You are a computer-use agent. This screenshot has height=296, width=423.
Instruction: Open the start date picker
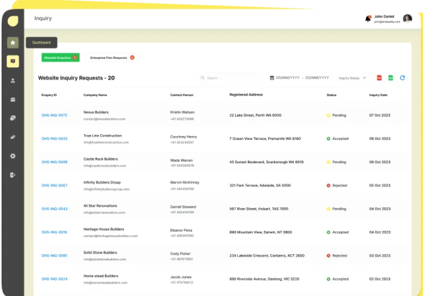(287, 78)
